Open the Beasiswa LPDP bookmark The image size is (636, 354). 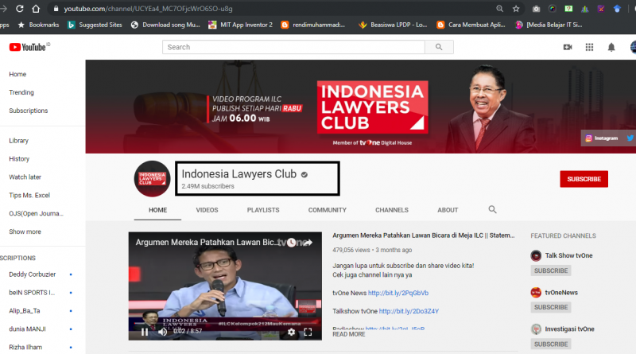pos(393,25)
